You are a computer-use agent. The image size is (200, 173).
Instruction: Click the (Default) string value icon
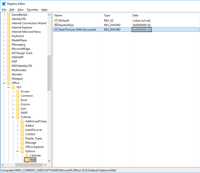(56, 20)
